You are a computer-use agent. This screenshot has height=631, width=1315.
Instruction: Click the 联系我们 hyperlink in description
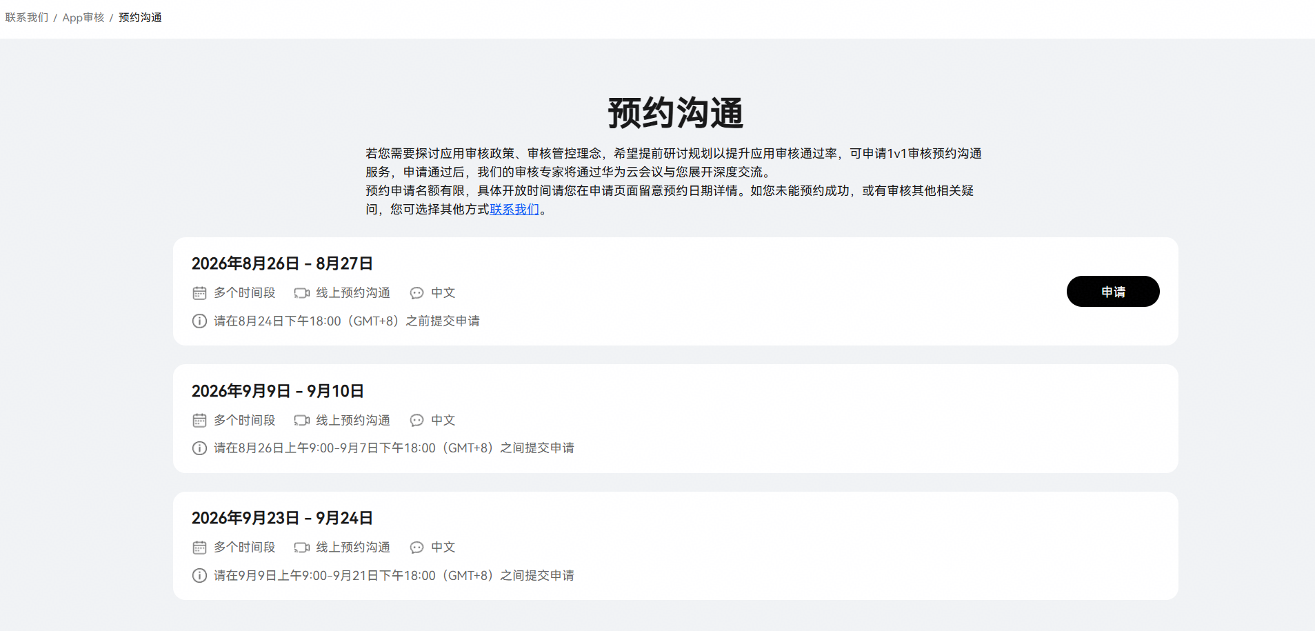514,209
